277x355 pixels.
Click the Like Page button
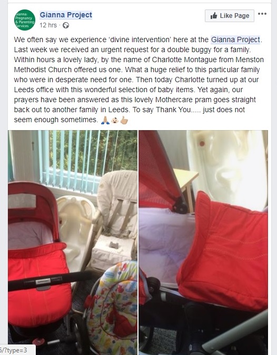tap(230, 16)
